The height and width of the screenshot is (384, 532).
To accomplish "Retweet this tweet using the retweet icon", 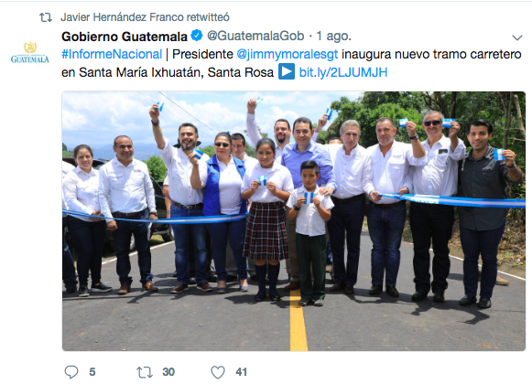I will [x=145, y=372].
